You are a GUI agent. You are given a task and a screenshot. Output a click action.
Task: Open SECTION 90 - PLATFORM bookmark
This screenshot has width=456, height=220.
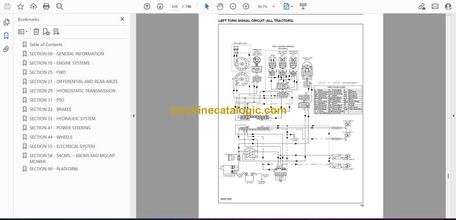click(54, 169)
